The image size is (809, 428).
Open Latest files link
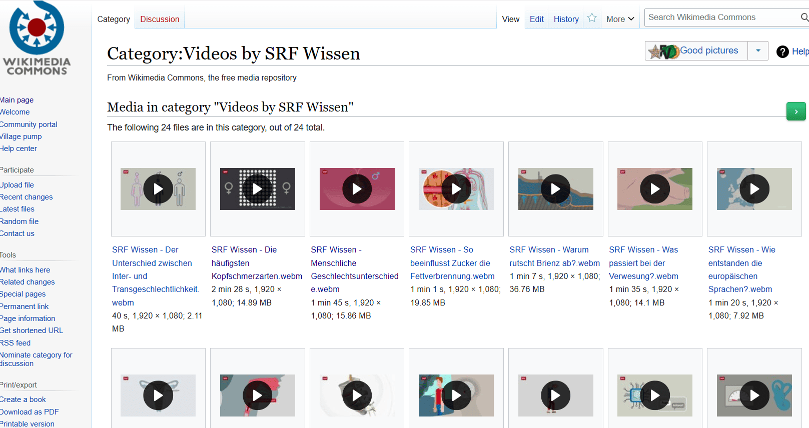pos(17,209)
